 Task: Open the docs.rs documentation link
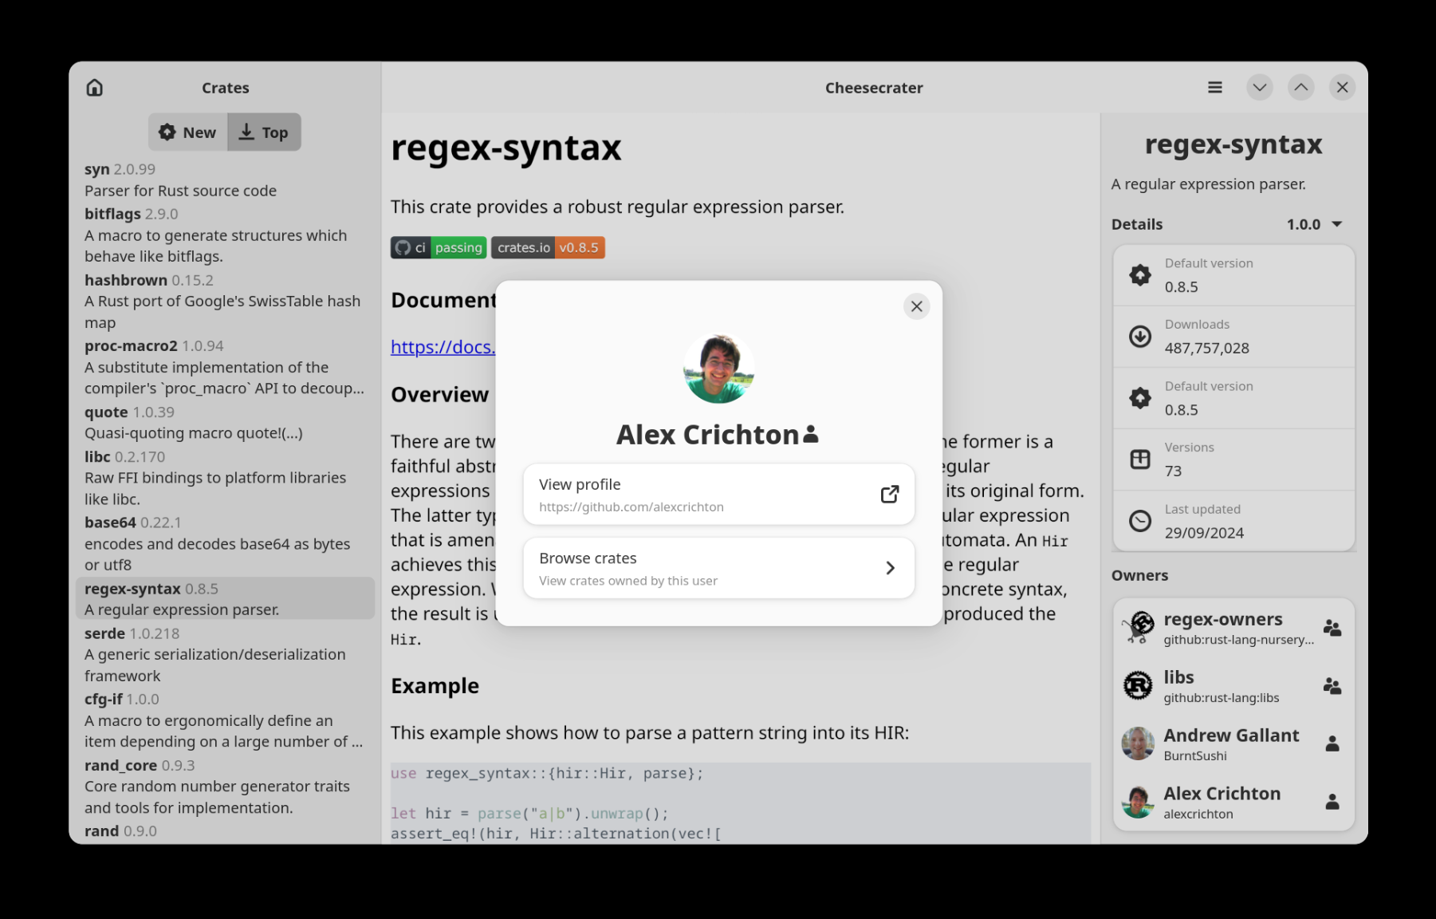coord(443,347)
